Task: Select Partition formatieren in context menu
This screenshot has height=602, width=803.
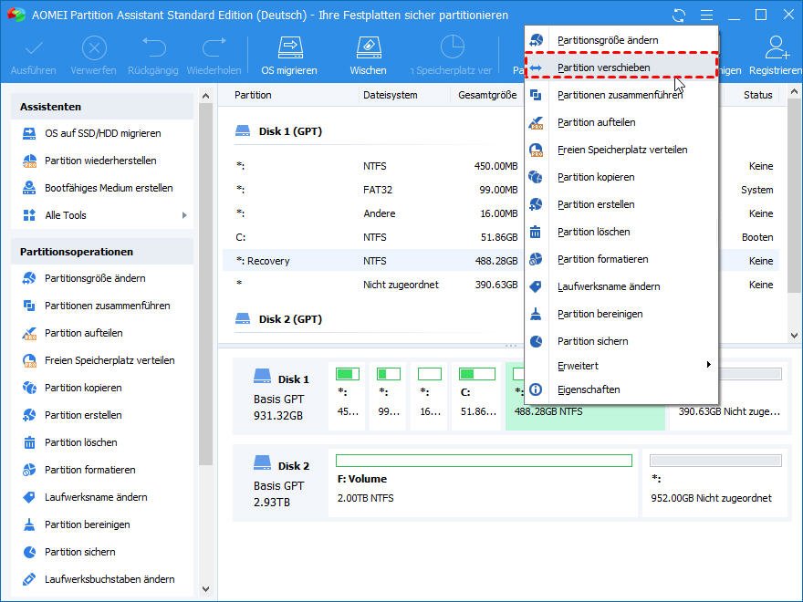Action: (621, 259)
